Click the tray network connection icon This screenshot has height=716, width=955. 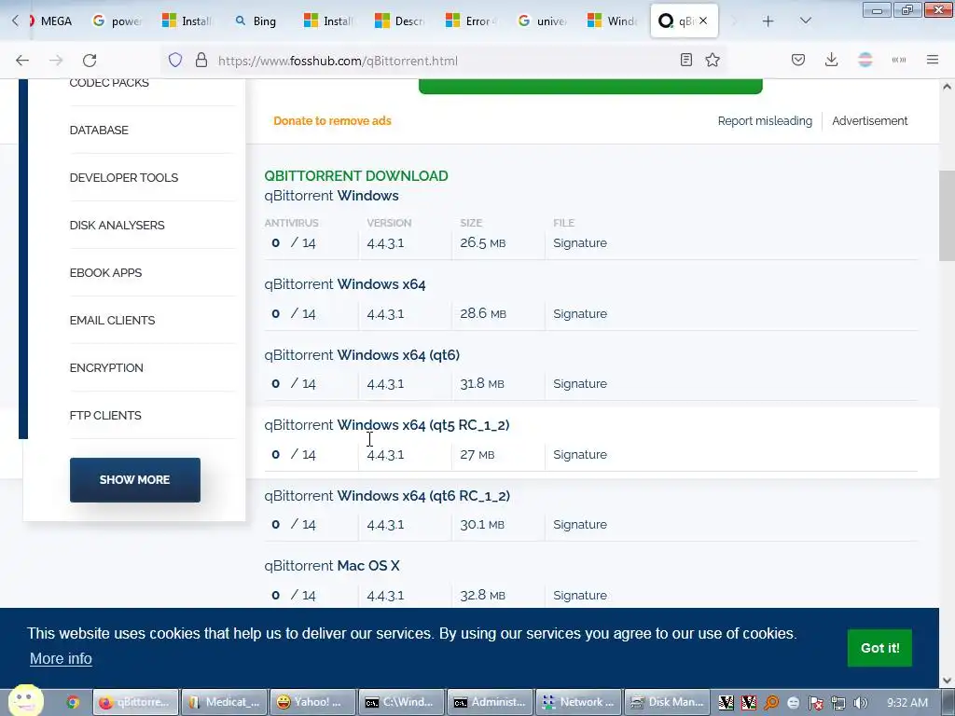[x=838, y=703]
